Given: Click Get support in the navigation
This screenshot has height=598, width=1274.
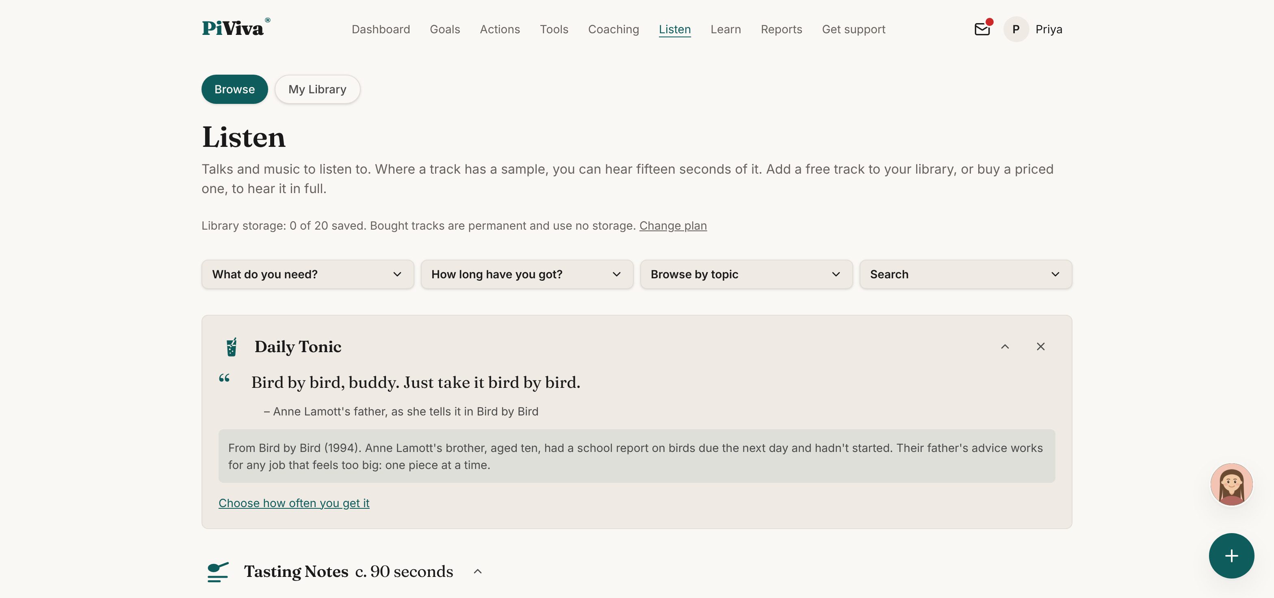Looking at the screenshot, I should (x=854, y=30).
